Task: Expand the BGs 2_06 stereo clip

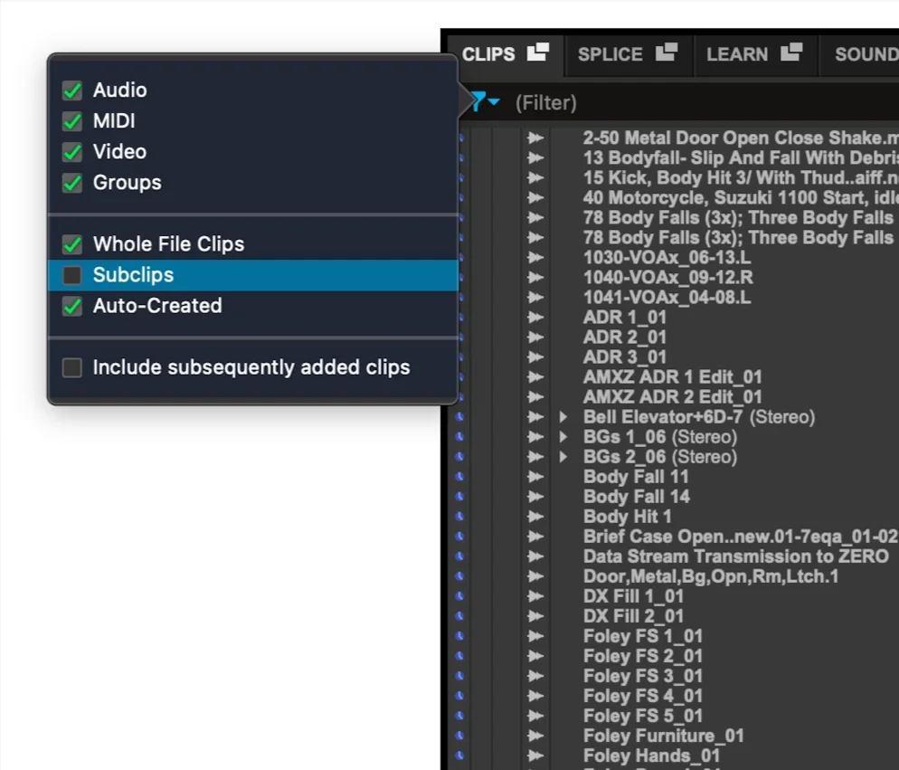Action: 563,457
